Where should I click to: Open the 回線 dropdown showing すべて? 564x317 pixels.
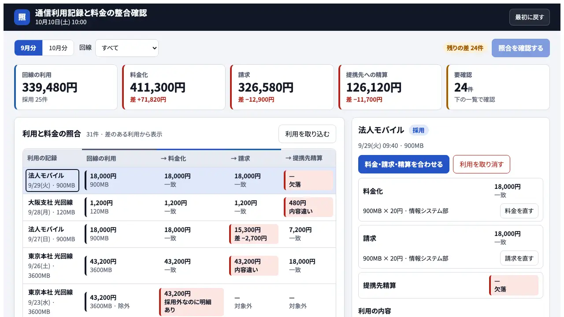click(127, 48)
